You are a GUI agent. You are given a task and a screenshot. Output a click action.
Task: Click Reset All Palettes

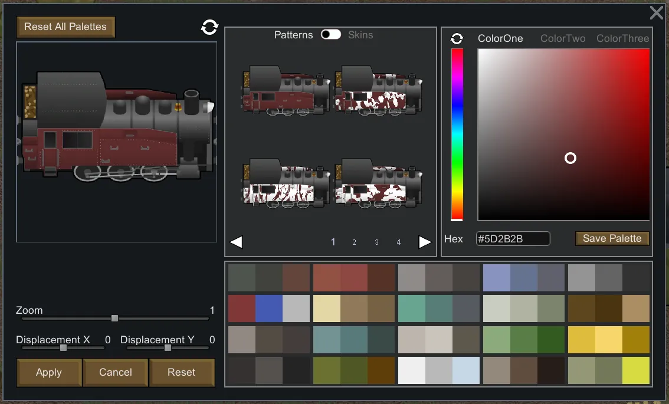tap(65, 27)
